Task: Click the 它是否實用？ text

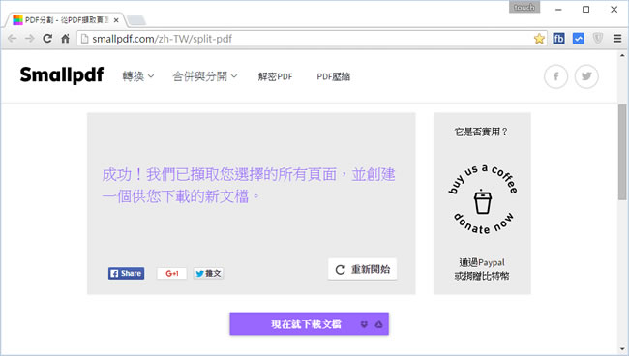Action: (481, 132)
